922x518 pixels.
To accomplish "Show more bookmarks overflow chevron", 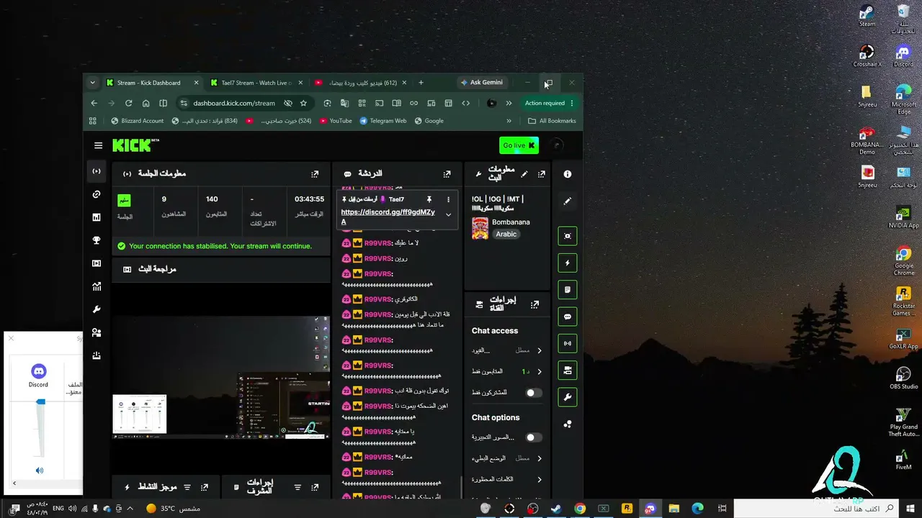I will [x=509, y=121].
